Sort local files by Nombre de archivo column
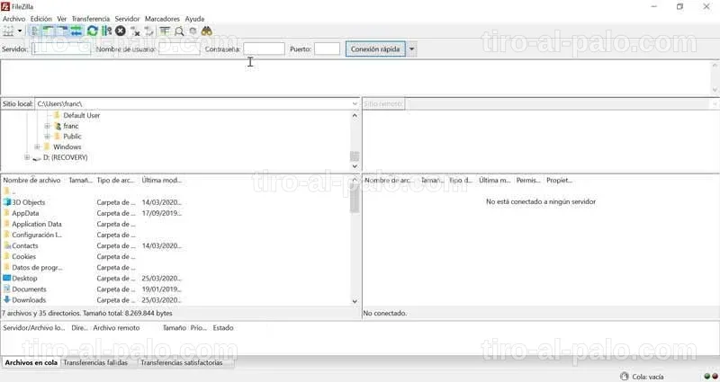This screenshot has width=720, height=382. click(x=31, y=181)
